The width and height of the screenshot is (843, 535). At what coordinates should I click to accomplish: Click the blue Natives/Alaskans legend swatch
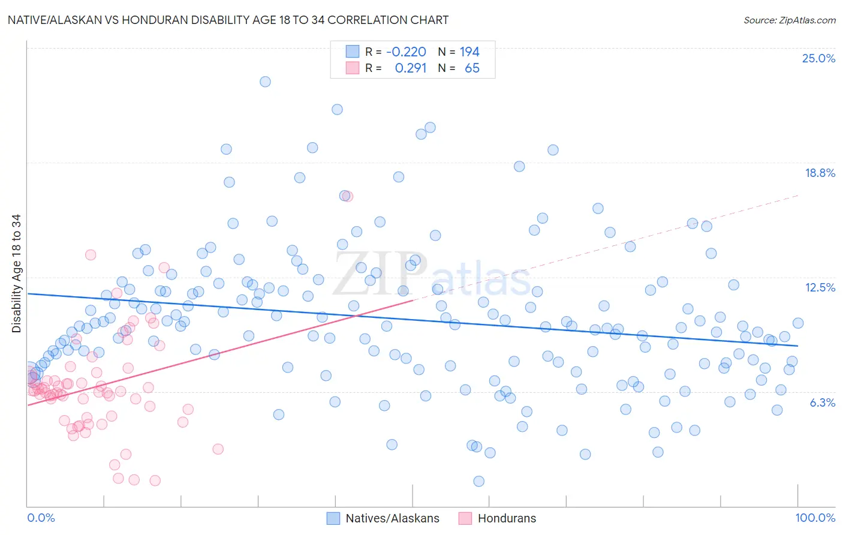click(333, 518)
